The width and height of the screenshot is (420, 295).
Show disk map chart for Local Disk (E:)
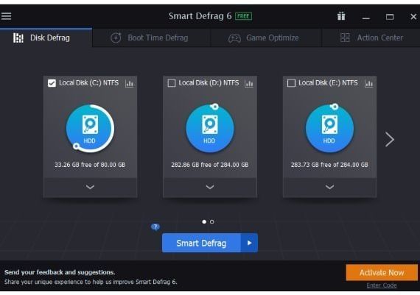pos(368,84)
